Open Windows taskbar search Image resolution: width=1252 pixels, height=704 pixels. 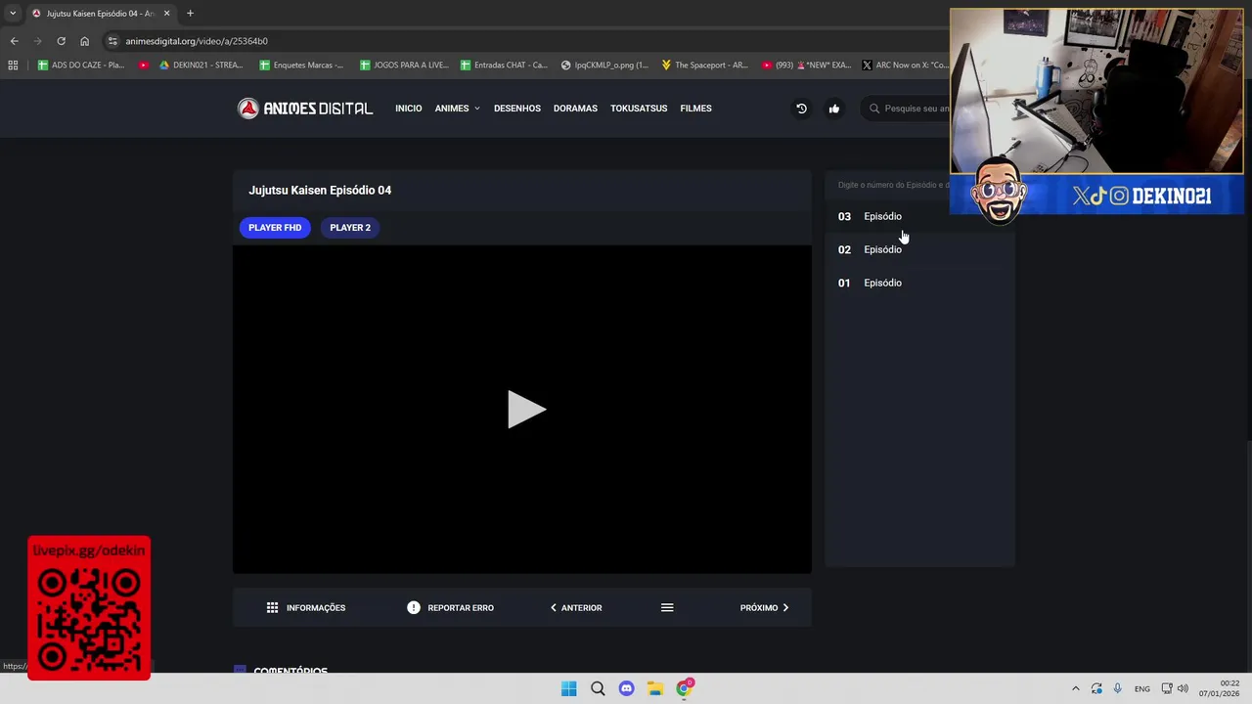coord(598,688)
